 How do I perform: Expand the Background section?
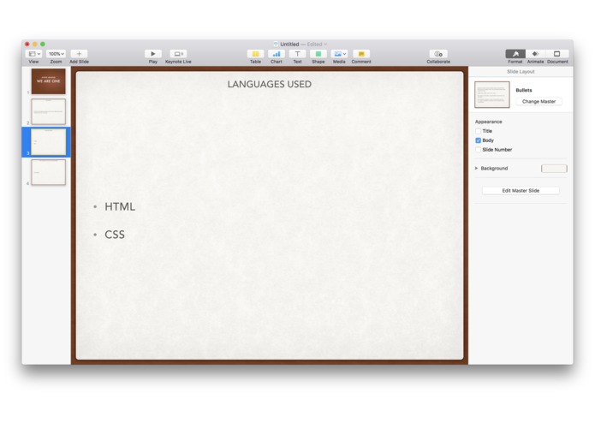coord(476,168)
